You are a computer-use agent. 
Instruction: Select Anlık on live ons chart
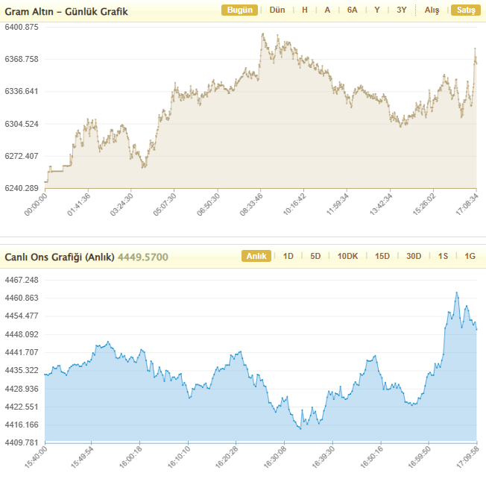point(256,257)
